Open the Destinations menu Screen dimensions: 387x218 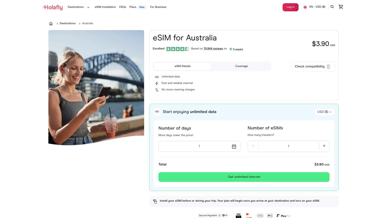click(x=75, y=7)
